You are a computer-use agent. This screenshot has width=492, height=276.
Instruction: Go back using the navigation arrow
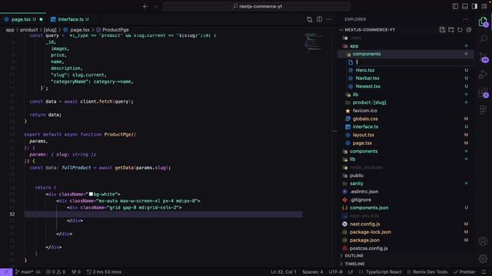point(145,6)
